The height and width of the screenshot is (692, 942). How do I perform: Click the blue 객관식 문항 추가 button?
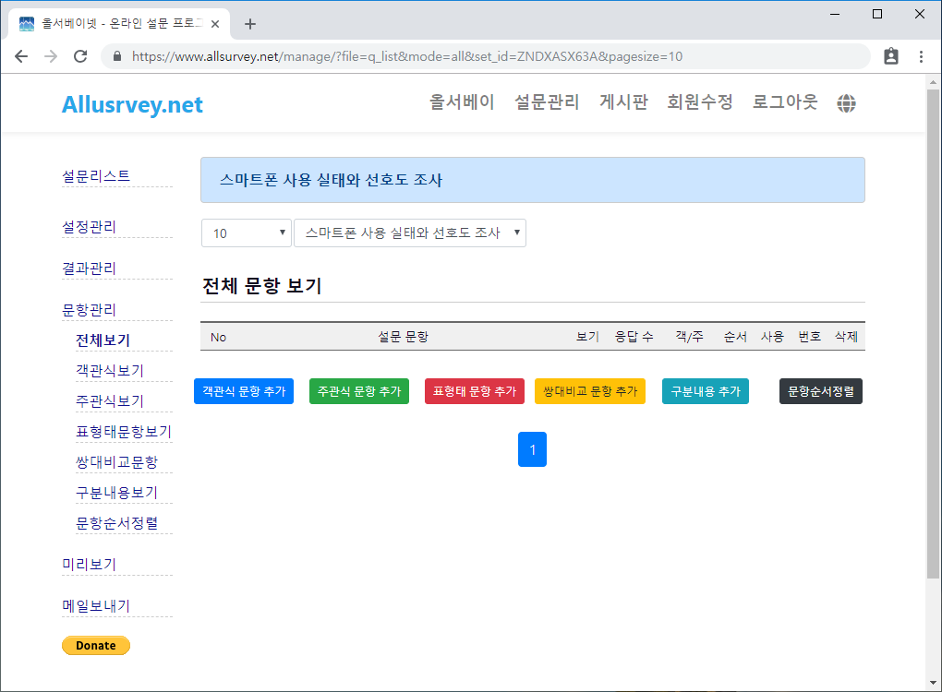click(x=244, y=391)
